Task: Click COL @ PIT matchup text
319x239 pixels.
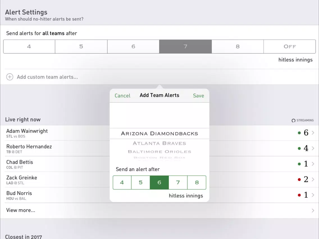Action: (x=15, y=167)
